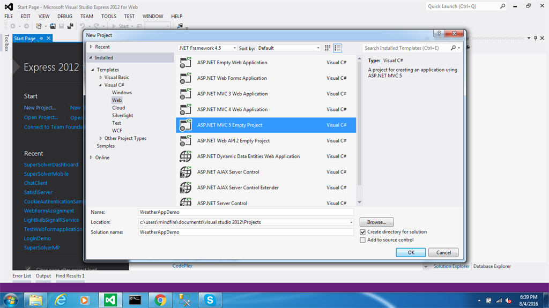
Task: Click the Find in Files toolbar icon
Action: (x=180, y=26)
